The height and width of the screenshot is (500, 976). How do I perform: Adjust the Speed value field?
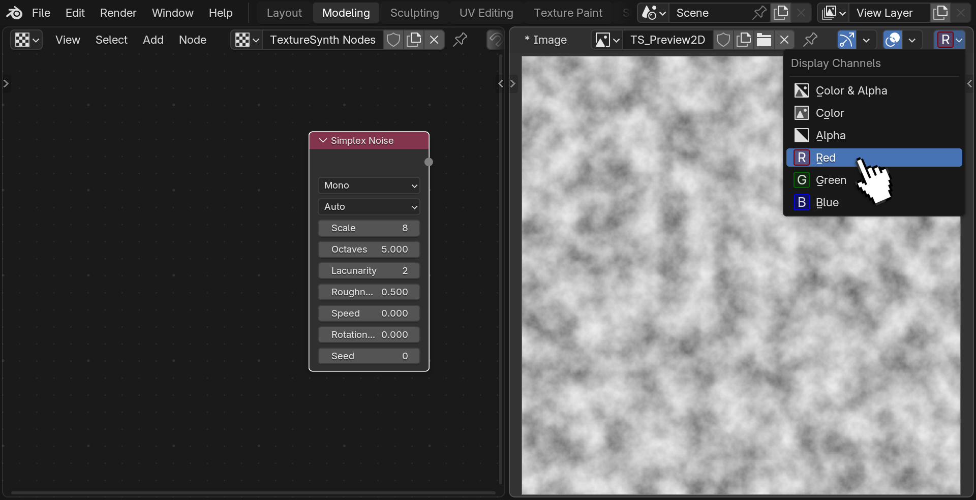(369, 314)
